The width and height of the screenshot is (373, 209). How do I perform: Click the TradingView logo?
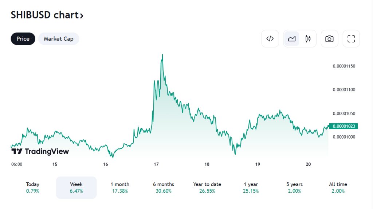click(40, 151)
